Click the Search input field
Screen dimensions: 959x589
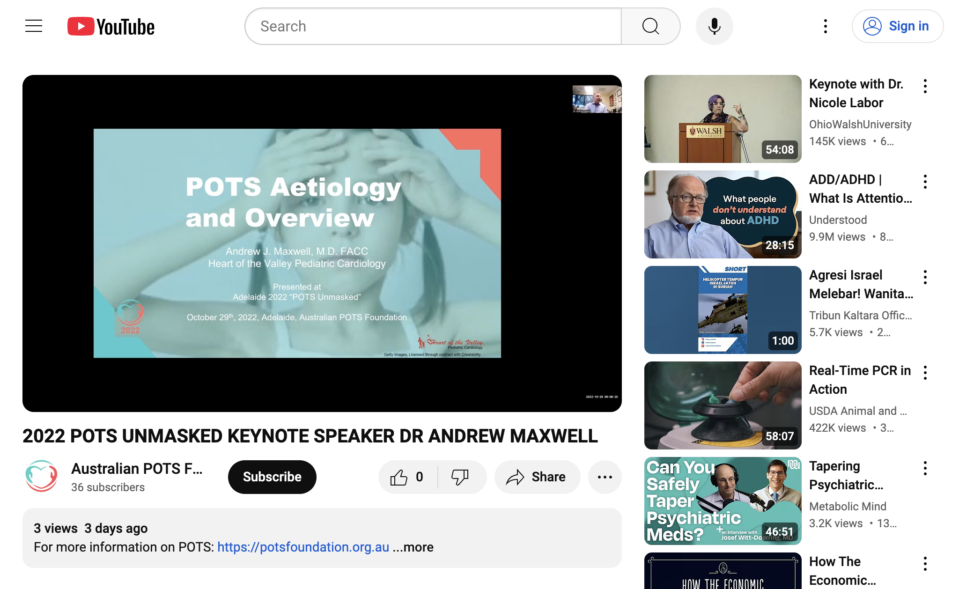point(433,26)
